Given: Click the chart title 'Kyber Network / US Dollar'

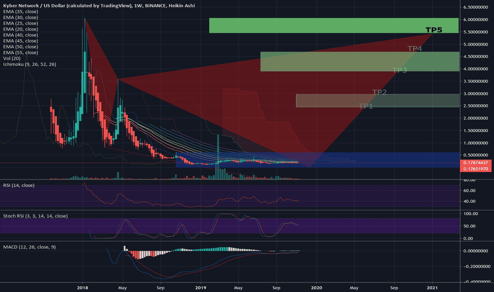Looking at the screenshot, I should [34, 6].
